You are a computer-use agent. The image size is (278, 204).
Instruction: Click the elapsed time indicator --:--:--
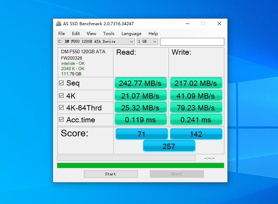[x=210, y=158]
